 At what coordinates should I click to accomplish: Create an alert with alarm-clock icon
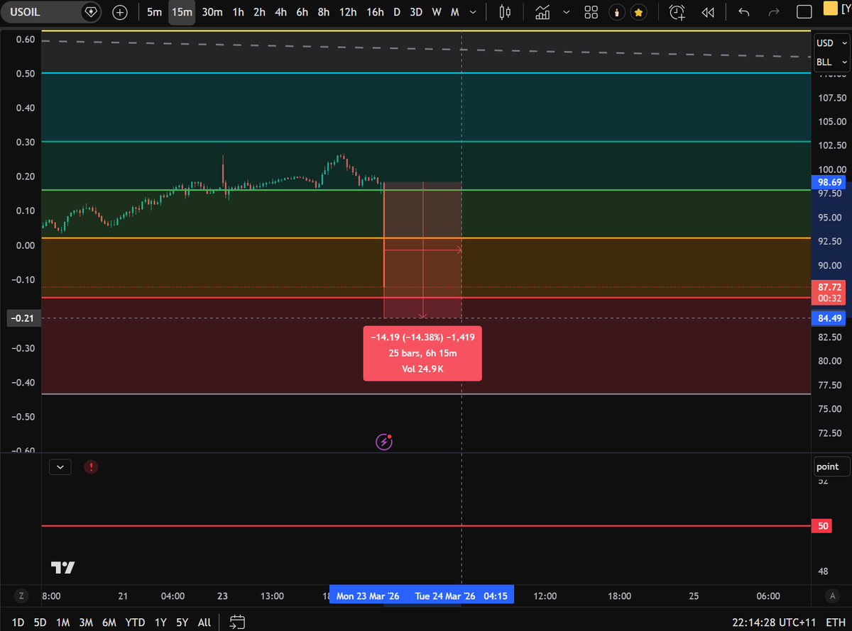pos(678,12)
